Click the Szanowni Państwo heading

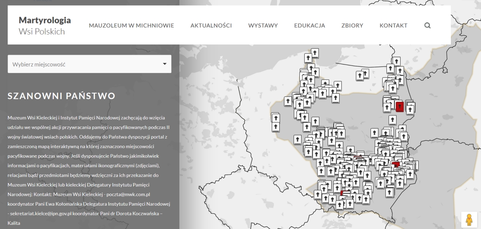(61, 96)
